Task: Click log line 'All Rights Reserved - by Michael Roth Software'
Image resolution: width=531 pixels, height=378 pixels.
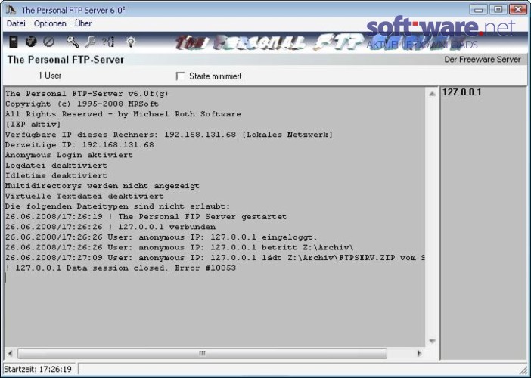Action: tap(123, 114)
